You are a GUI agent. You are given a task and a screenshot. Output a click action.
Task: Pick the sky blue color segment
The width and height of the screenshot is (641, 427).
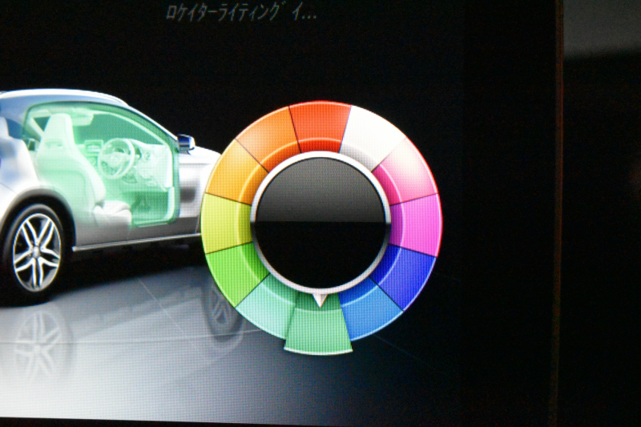[369, 311]
